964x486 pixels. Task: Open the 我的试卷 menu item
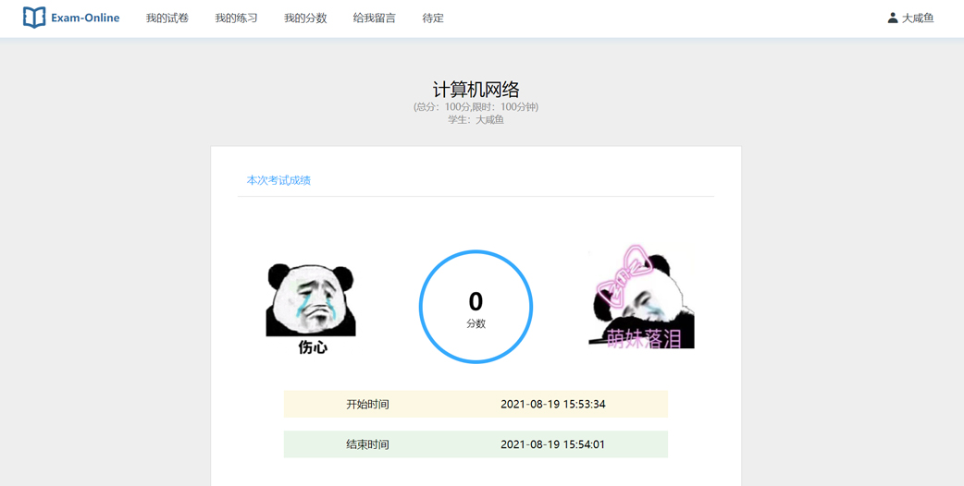[167, 18]
